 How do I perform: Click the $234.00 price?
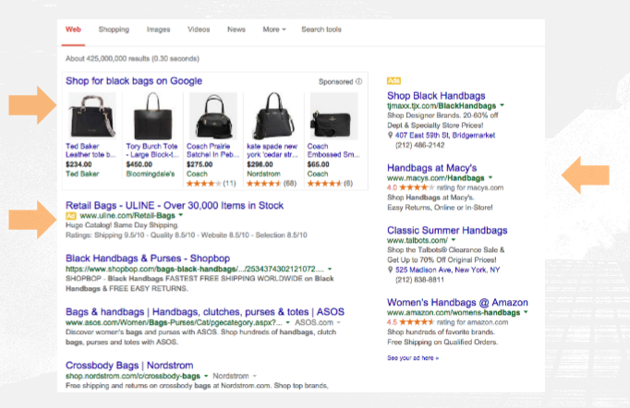[79, 164]
